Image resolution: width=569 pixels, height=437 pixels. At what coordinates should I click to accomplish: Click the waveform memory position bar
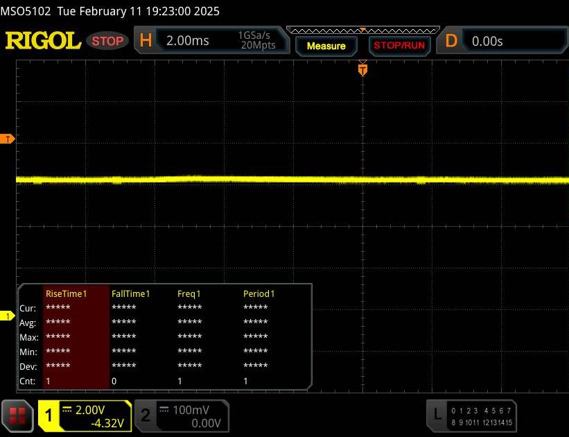coord(362,30)
